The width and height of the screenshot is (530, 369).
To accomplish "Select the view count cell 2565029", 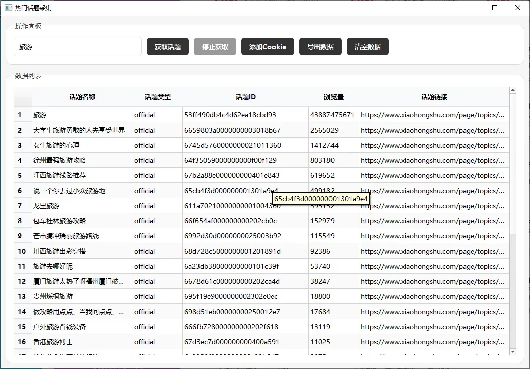I will (x=334, y=130).
